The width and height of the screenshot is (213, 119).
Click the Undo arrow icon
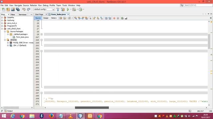24,9
